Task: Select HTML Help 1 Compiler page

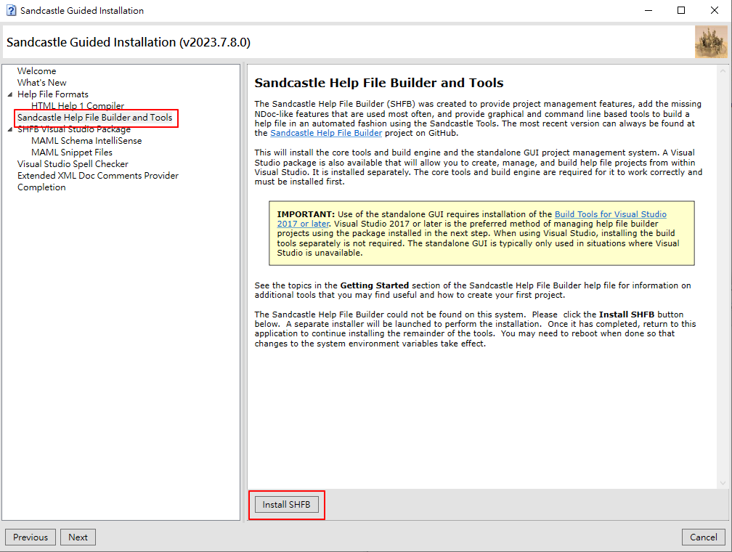Action: (x=78, y=105)
